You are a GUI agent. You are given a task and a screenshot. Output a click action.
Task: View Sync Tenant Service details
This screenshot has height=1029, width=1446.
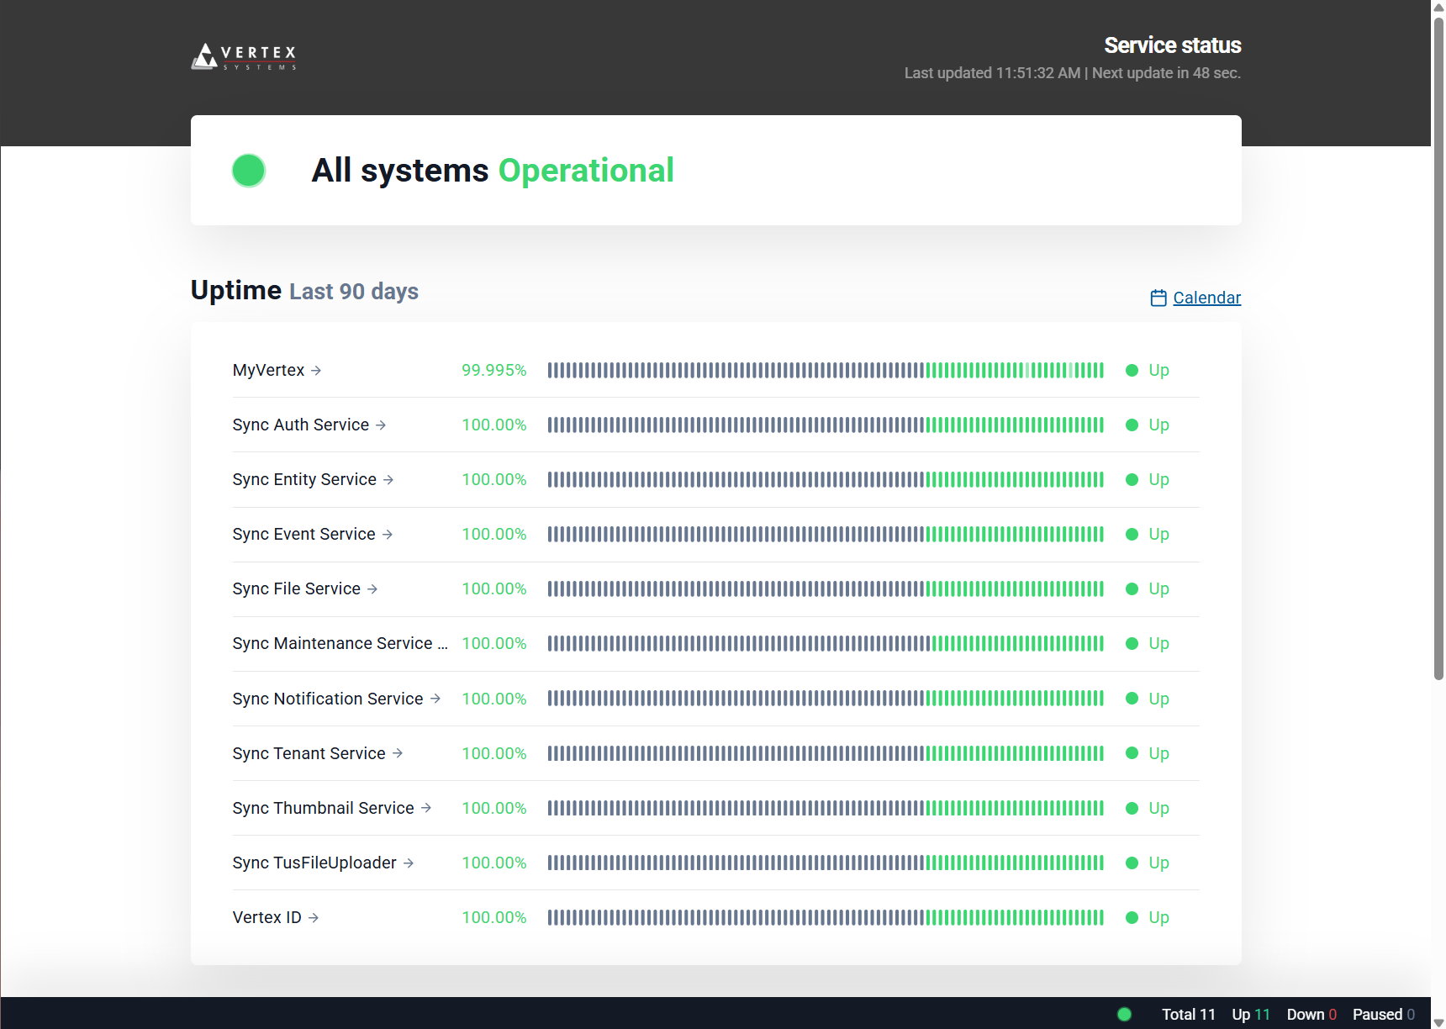(309, 753)
